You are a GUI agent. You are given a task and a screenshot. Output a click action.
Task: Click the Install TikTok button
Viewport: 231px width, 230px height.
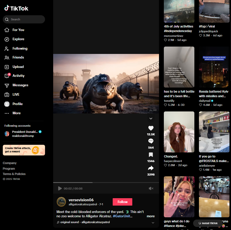208,223
